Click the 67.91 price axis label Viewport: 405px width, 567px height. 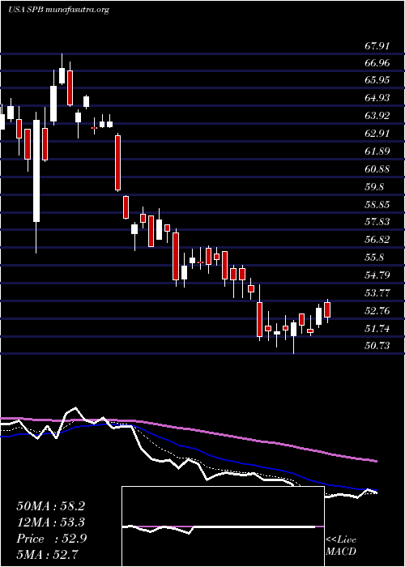(x=377, y=46)
